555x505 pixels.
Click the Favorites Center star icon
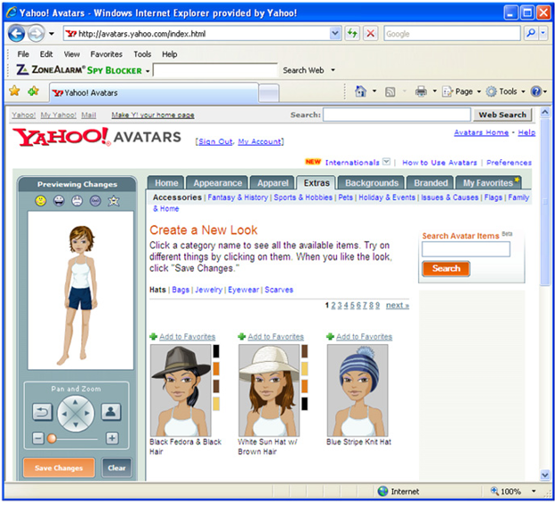(x=14, y=91)
